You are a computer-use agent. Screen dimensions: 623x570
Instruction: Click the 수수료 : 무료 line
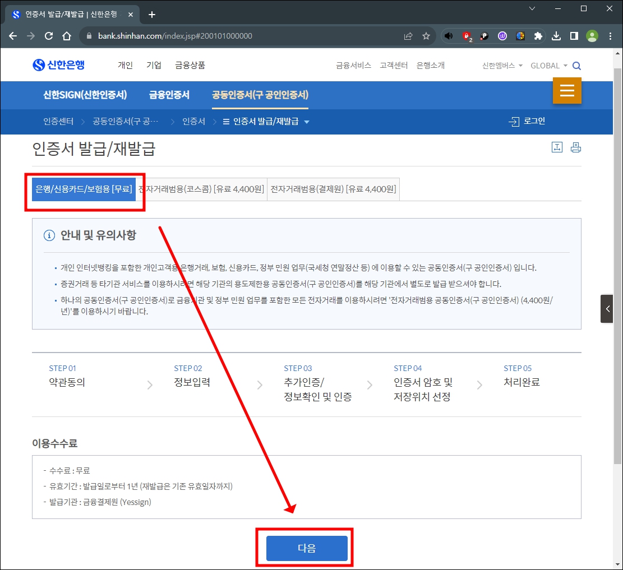point(67,471)
